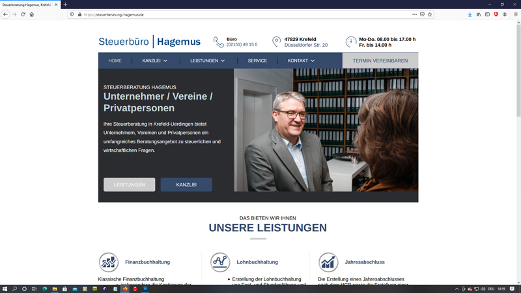Open the DEU keyboard language indicator
The height and width of the screenshot is (293, 521).
pyautogui.click(x=491, y=289)
